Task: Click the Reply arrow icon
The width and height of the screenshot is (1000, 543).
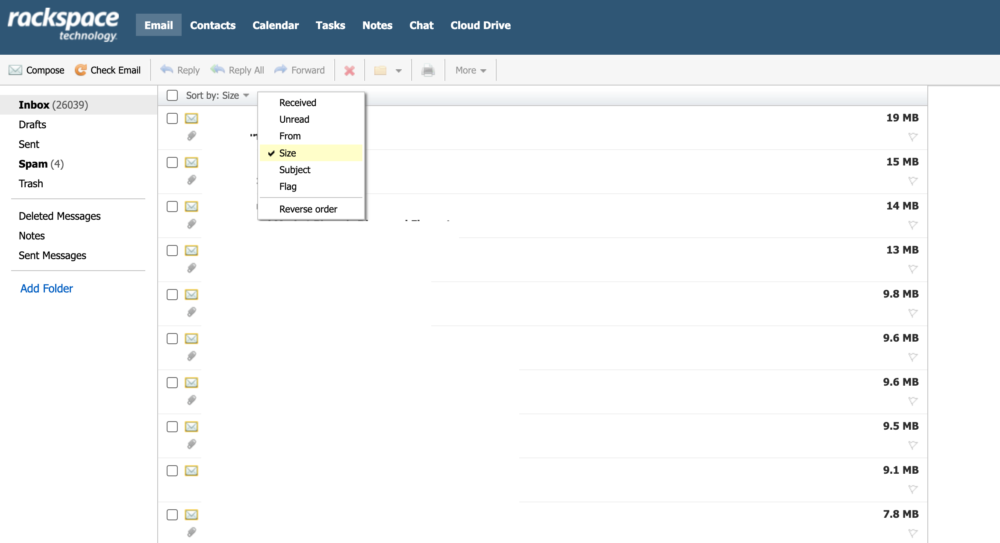Action: [x=166, y=70]
